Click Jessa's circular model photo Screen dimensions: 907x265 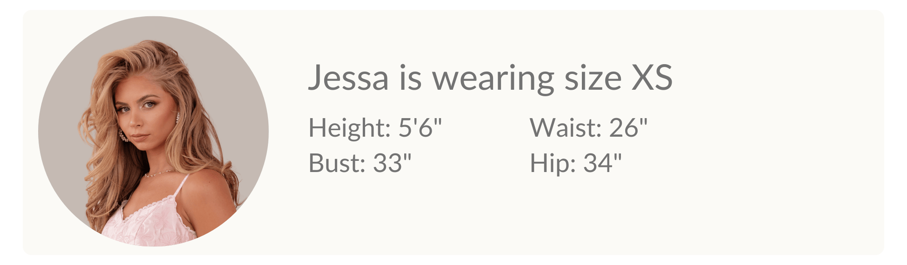(153, 131)
